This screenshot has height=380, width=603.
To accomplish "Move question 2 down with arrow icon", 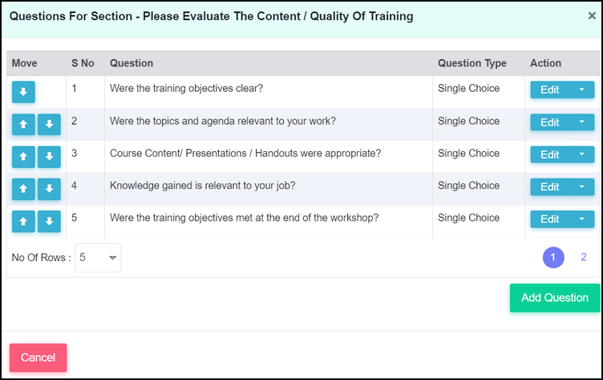I will click(x=49, y=124).
